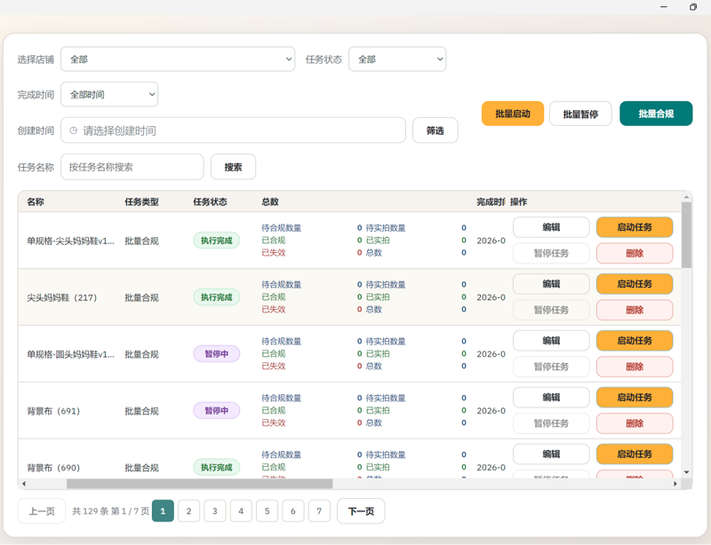The image size is (711, 545).
Task: Click the table scroll-left arrow
Action: click(24, 484)
